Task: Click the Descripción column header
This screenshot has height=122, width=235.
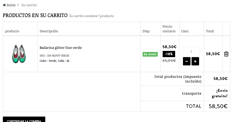Action: click(49, 31)
